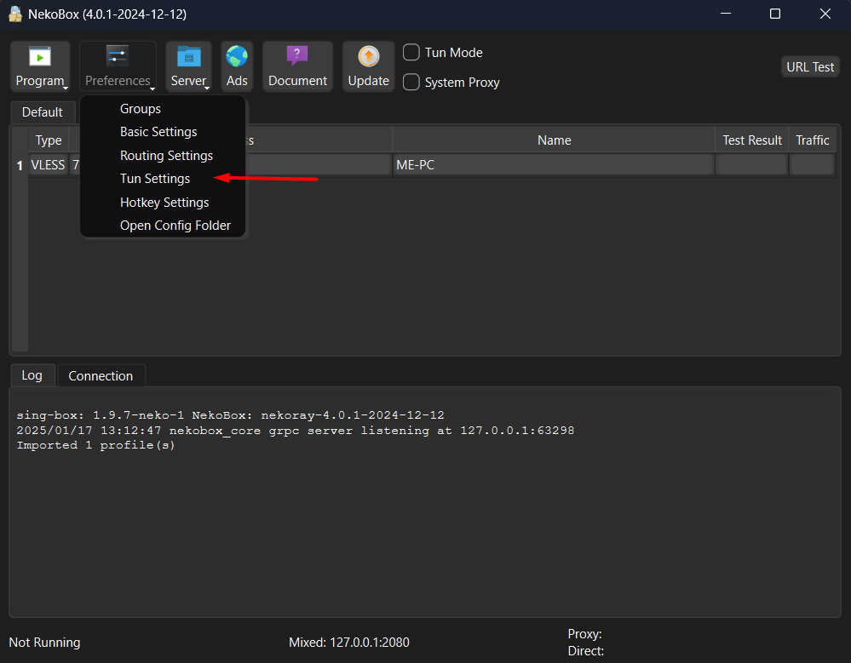Toggle the System Proxy checkbox
Viewport: 851px width, 663px height.
(411, 83)
